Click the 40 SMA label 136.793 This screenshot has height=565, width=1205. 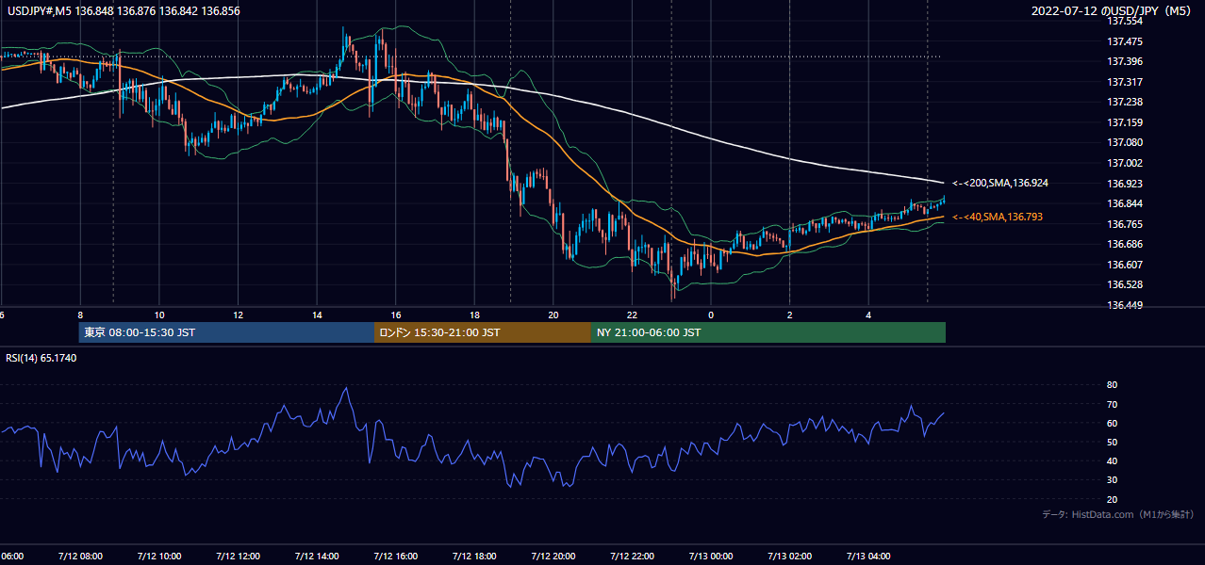pos(998,217)
